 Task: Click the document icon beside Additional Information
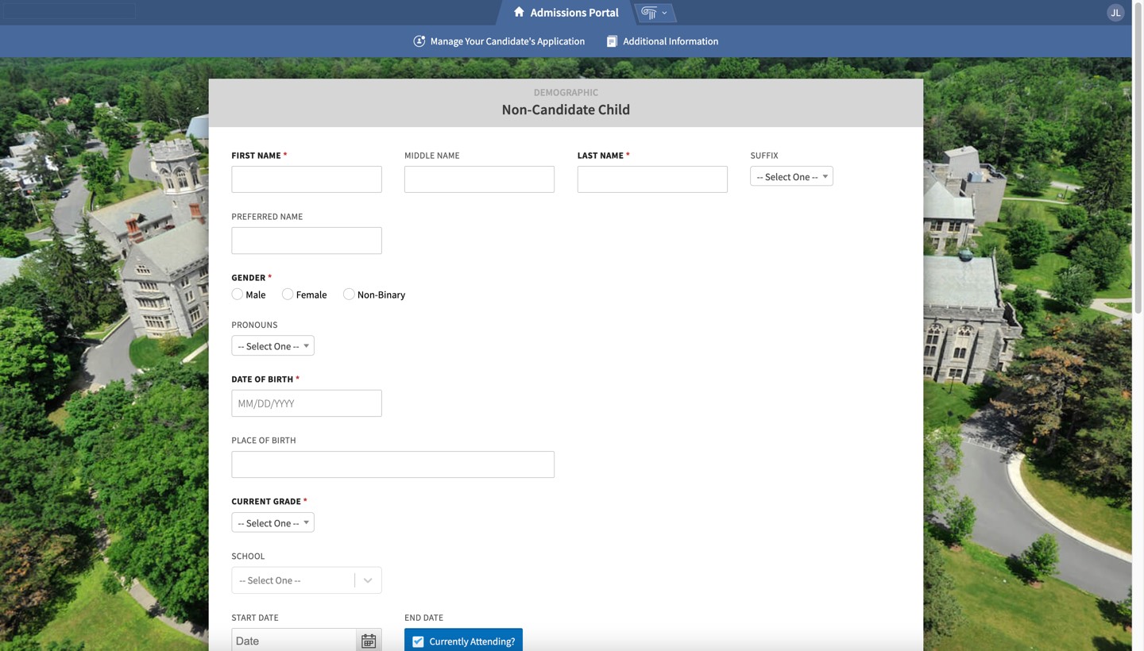[x=612, y=41]
